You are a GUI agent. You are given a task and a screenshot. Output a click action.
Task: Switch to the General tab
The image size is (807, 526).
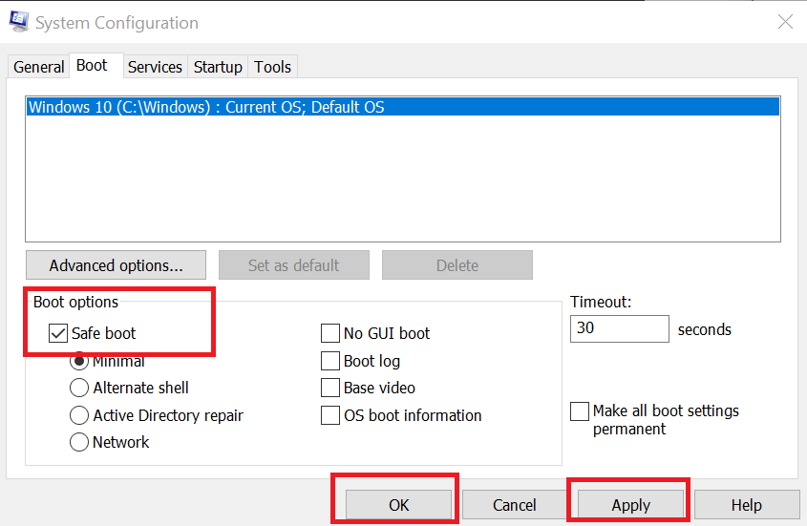tap(39, 67)
